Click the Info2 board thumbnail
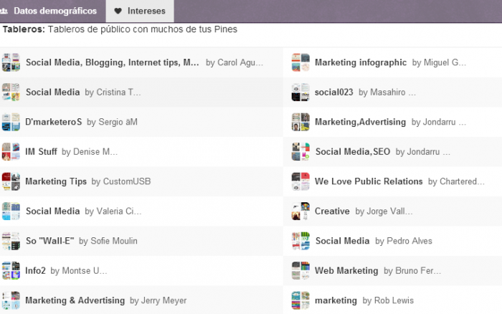The width and height of the screenshot is (502, 314). [x=11, y=270]
